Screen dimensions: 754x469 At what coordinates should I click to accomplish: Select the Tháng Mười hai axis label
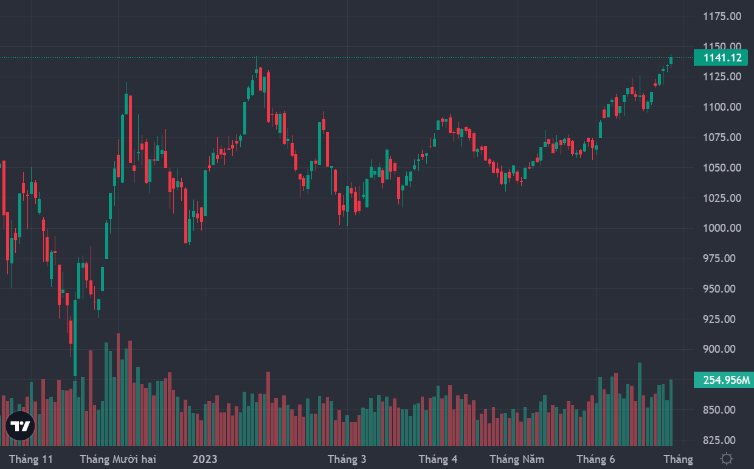(118, 459)
